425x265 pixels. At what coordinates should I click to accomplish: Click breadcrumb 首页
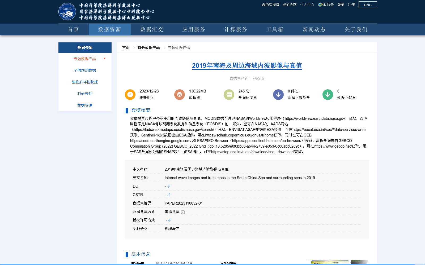coord(126,48)
